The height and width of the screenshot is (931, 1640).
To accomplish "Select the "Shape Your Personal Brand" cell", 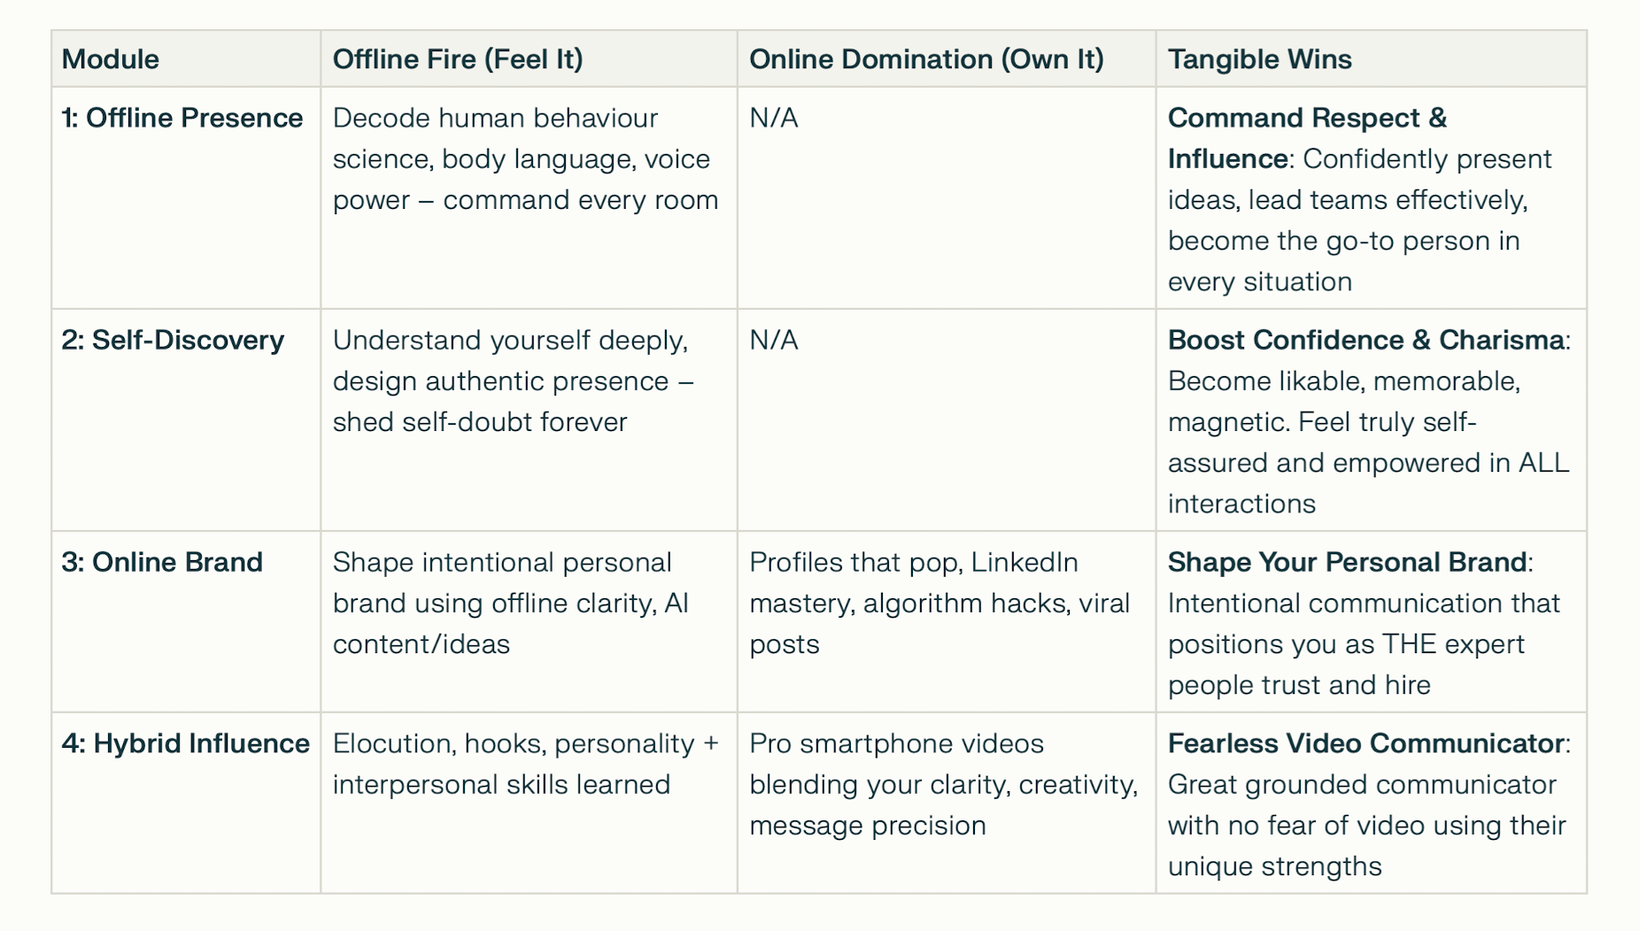I will pos(1363,623).
